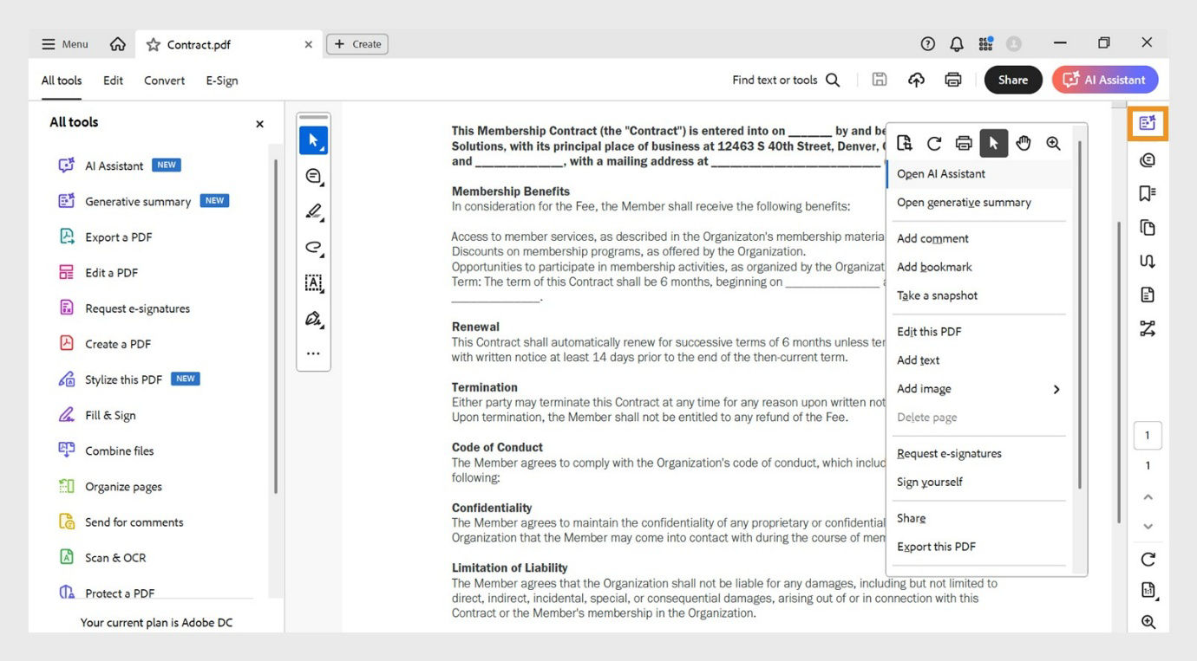The height and width of the screenshot is (661, 1197).
Task: Select the Fill & Sign pen tool
Action: [313, 318]
